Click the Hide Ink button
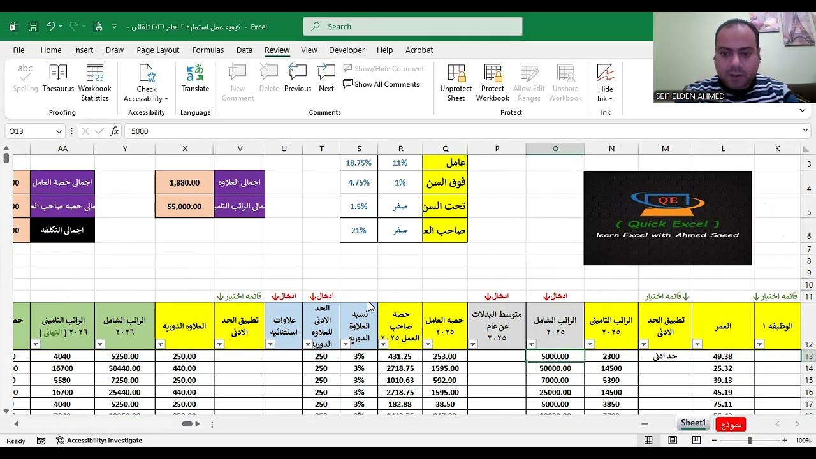The image size is (816, 459). 606,84
